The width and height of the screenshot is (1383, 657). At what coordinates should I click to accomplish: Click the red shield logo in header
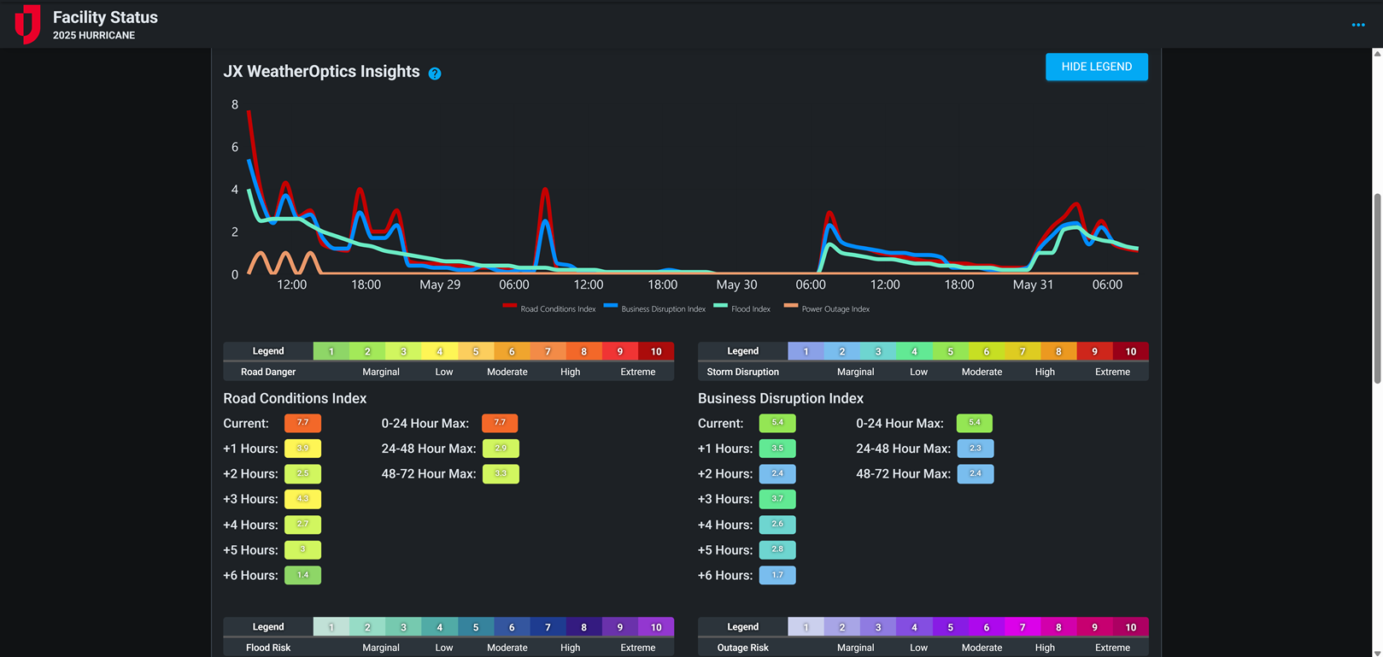27,24
